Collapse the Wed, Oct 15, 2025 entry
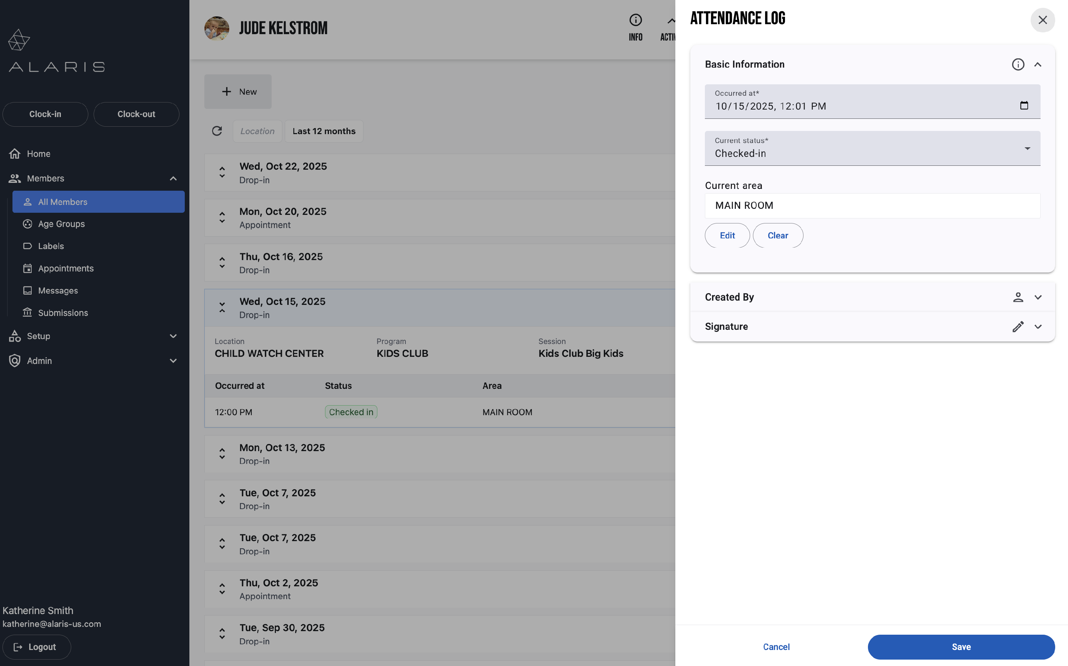 coord(222,307)
